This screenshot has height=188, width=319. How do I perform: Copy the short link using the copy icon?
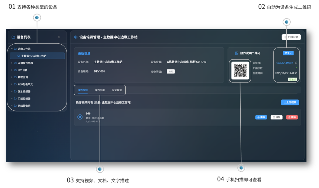296,62
